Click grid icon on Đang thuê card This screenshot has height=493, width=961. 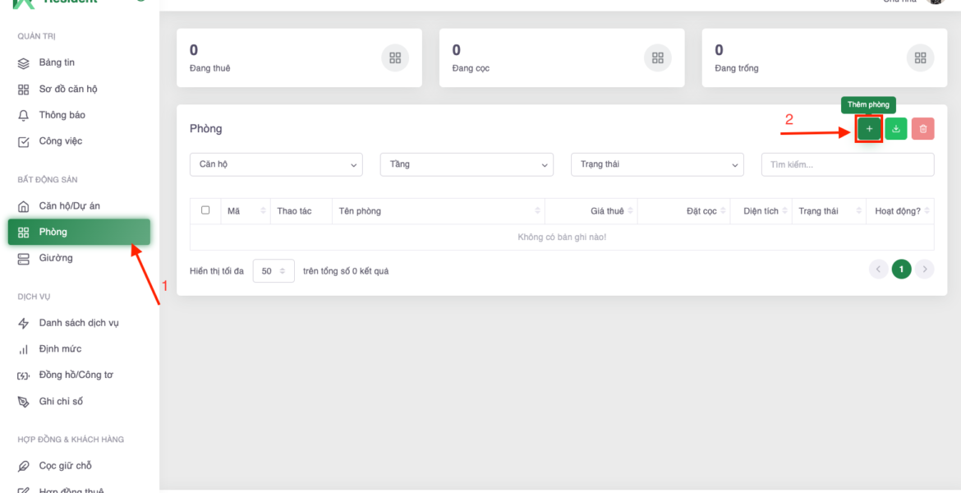(395, 58)
